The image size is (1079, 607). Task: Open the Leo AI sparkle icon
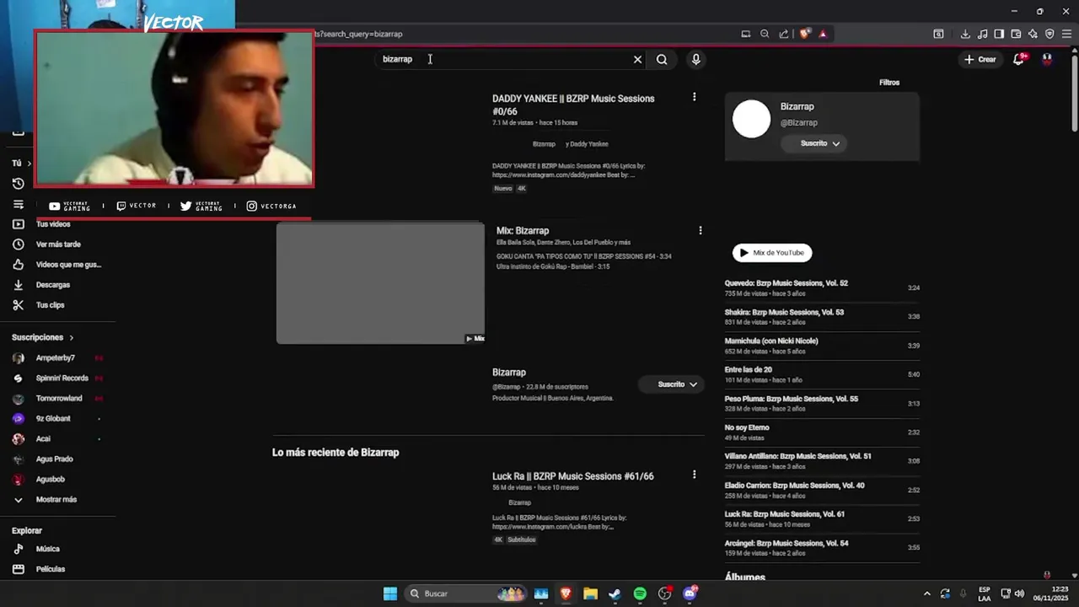(x=1033, y=34)
